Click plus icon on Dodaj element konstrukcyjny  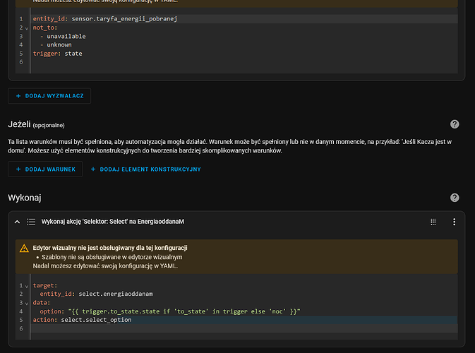click(93, 169)
